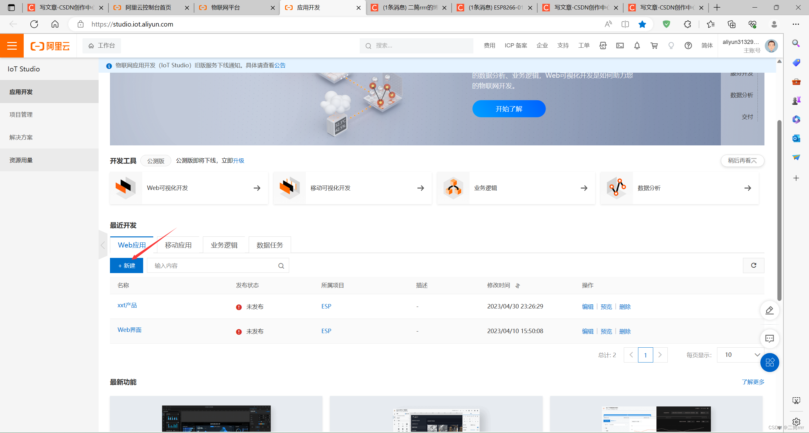Refresh the application list with the reload icon
The width and height of the screenshot is (809, 433).
click(753, 265)
